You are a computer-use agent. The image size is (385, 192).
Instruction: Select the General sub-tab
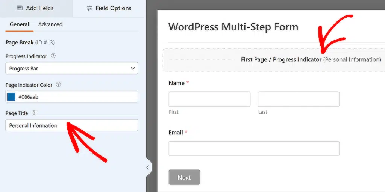tap(20, 24)
